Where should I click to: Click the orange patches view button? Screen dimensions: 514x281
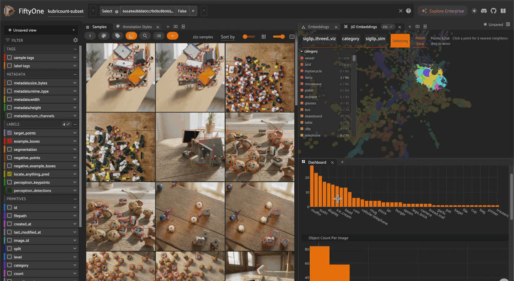131,36
